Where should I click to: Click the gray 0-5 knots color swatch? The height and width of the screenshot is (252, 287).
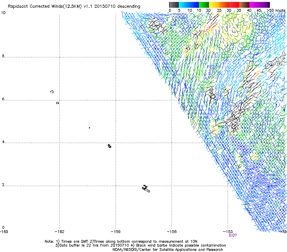tap(174, 5)
